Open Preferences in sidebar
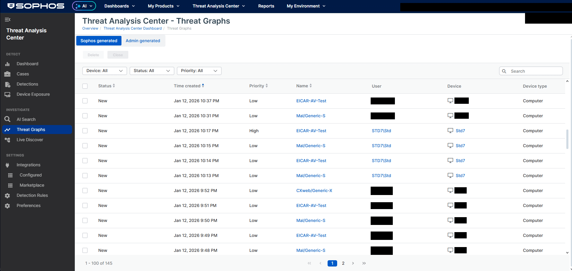This screenshot has width=572, height=271. pyautogui.click(x=28, y=205)
